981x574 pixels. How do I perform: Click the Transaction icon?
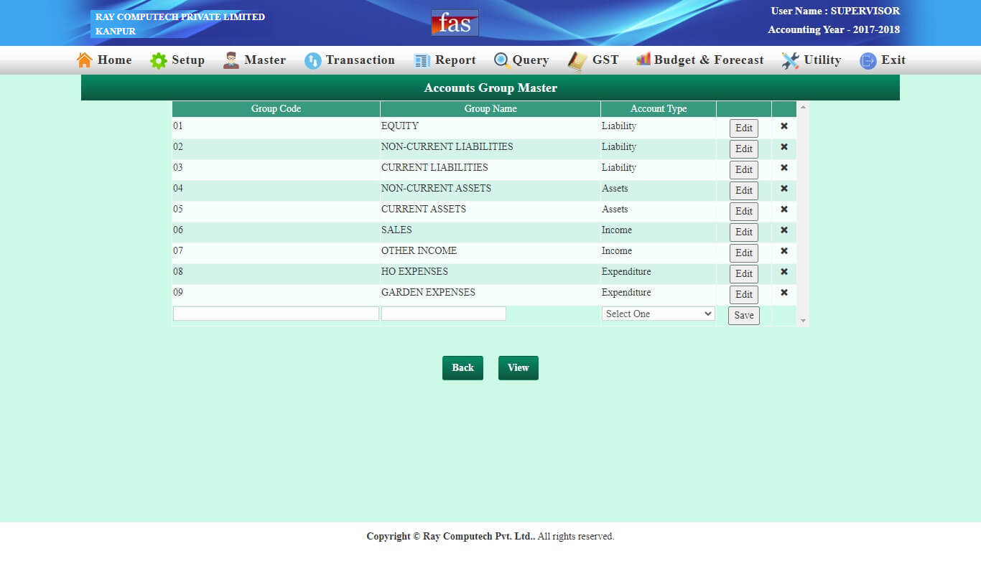click(x=312, y=61)
